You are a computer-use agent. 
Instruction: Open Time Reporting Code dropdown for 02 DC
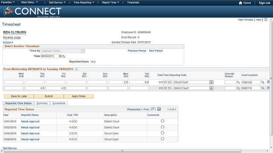[211, 88]
